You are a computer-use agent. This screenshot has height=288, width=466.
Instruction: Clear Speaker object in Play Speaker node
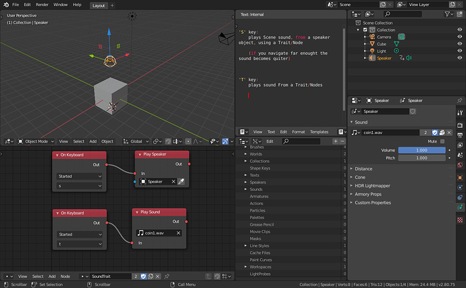174,181
